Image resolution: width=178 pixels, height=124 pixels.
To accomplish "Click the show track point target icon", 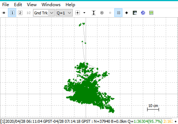I will point(102,13).
